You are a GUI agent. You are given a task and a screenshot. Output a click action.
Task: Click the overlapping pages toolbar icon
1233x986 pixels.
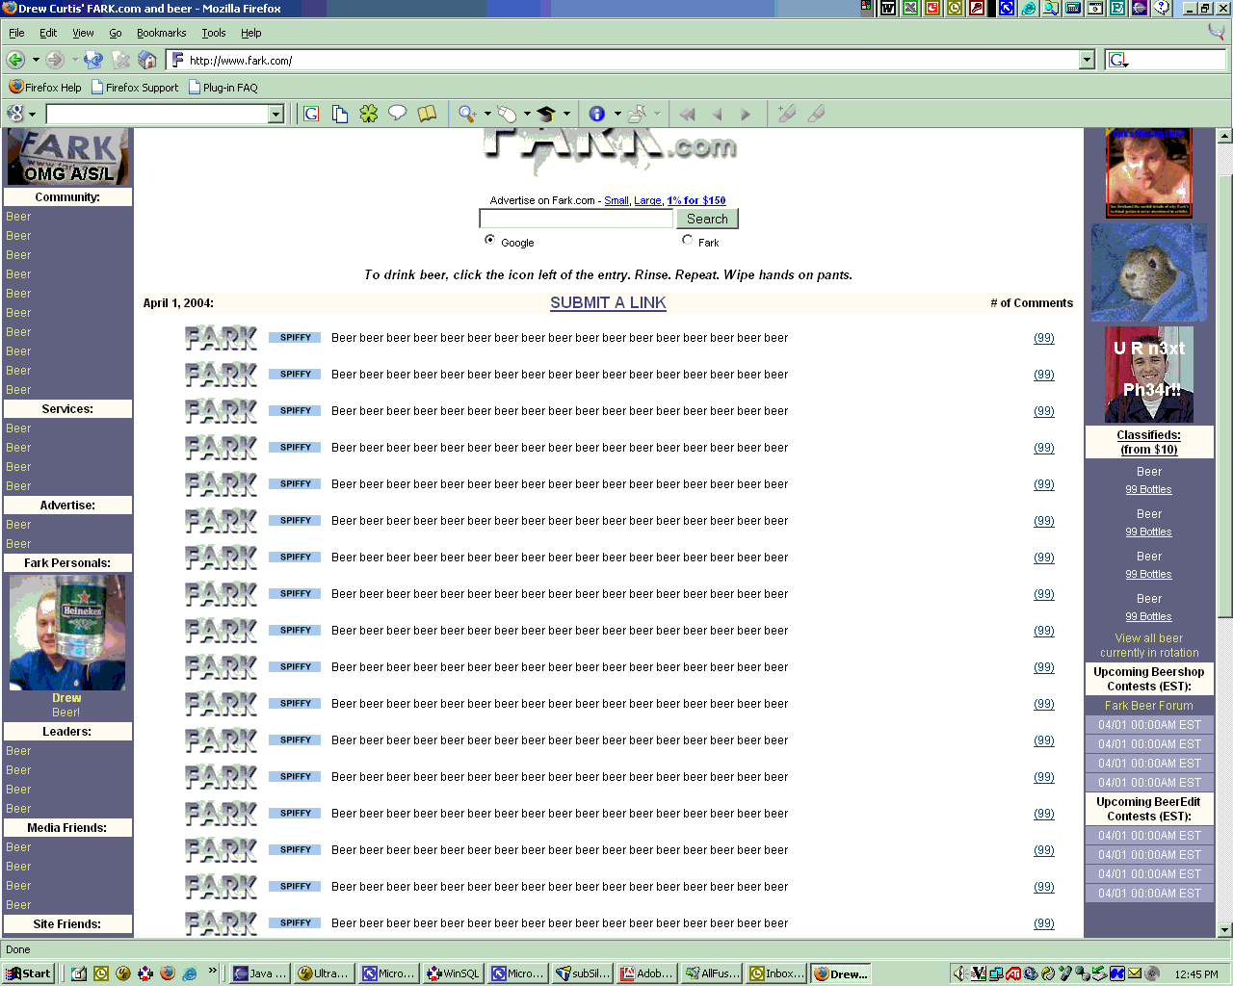tap(340, 114)
